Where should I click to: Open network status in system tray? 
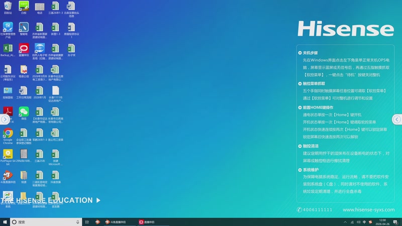tap(352, 222)
